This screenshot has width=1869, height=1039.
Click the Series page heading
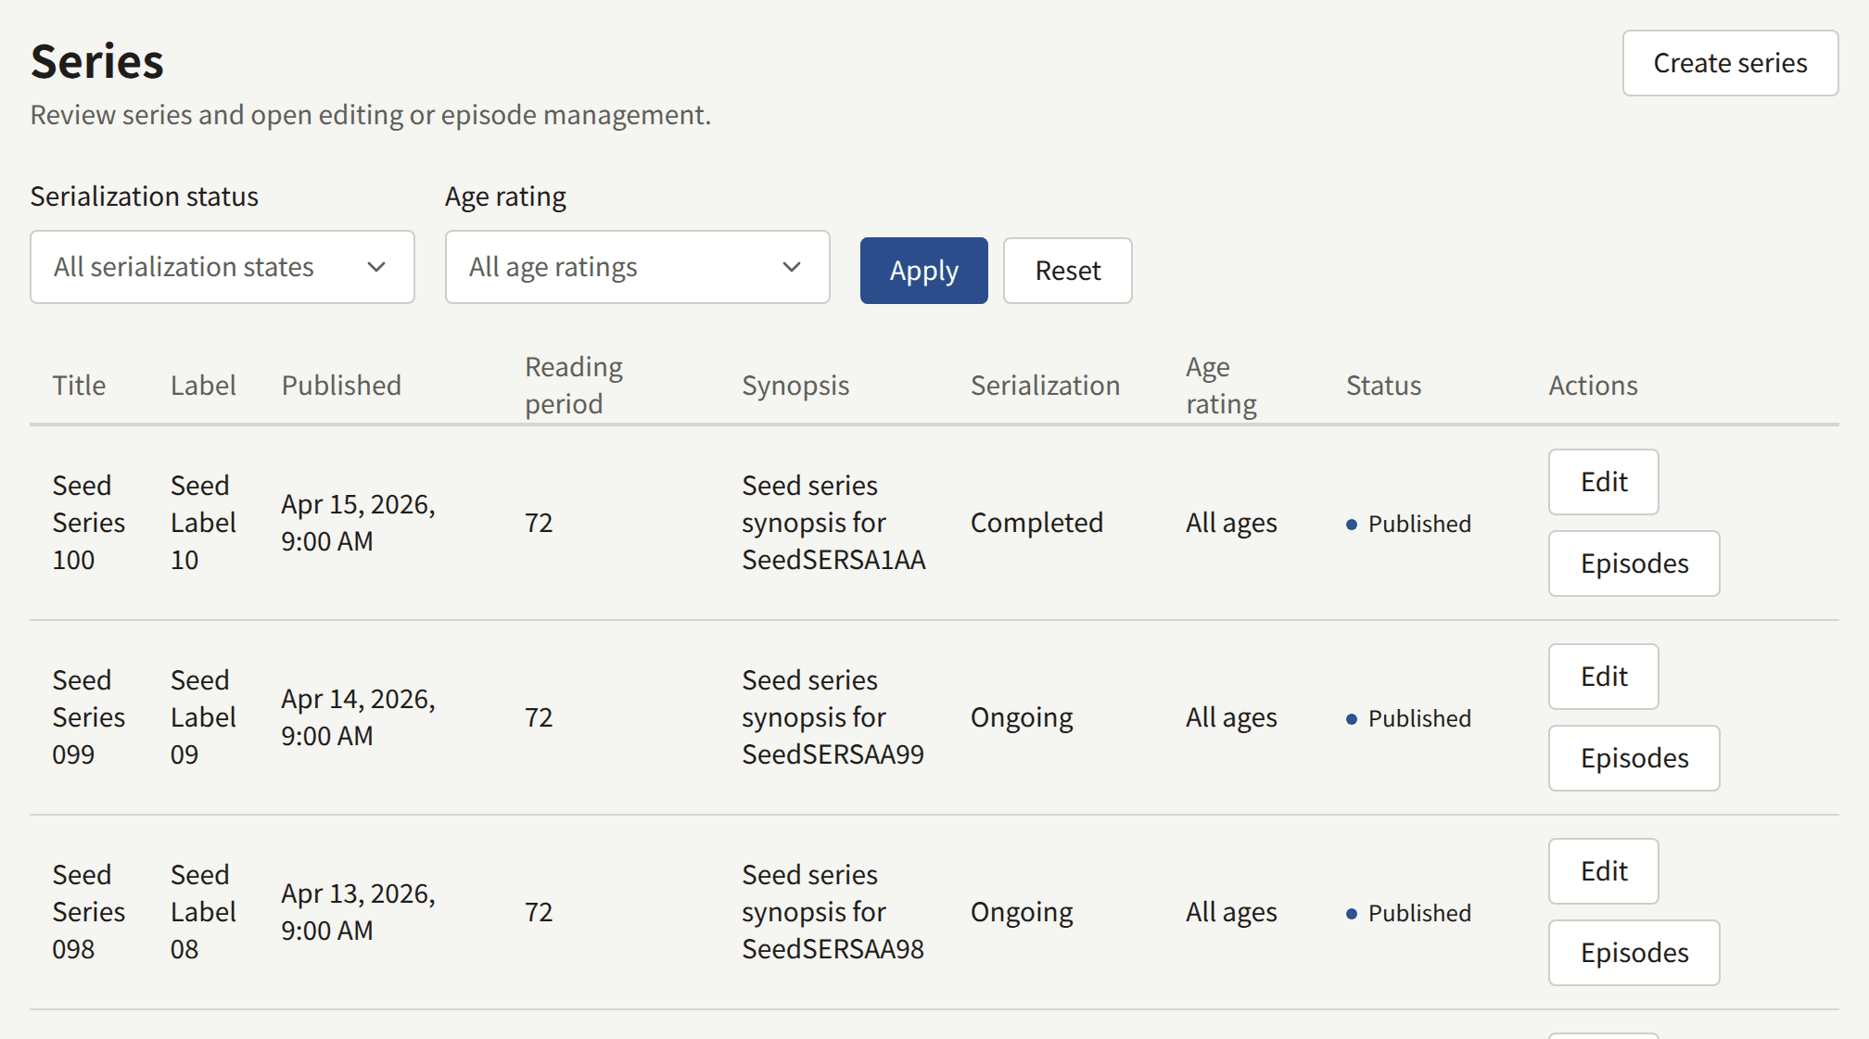(97, 62)
